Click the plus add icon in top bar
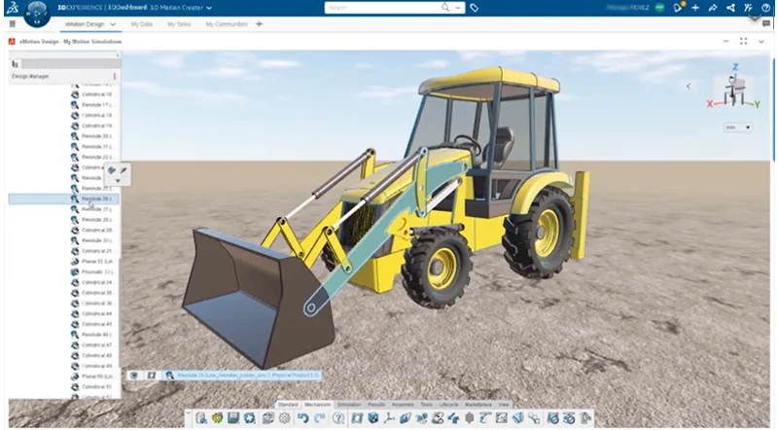 (x=695, y=8)
